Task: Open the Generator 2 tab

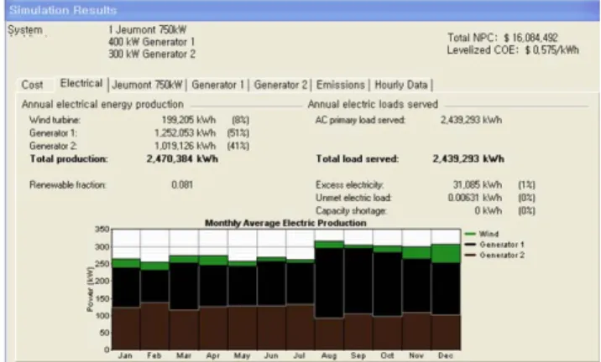Action: [x=280, y=85]
